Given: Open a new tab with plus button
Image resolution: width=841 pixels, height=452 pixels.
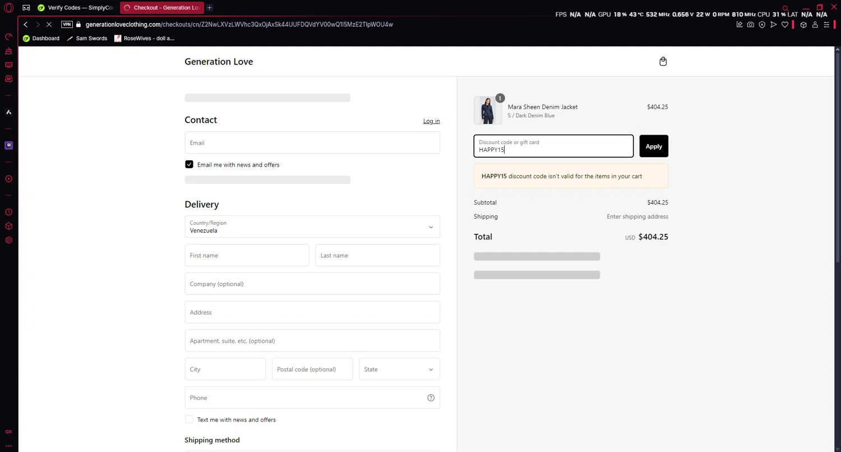Looking at the screenshot, I should [210, 8].
